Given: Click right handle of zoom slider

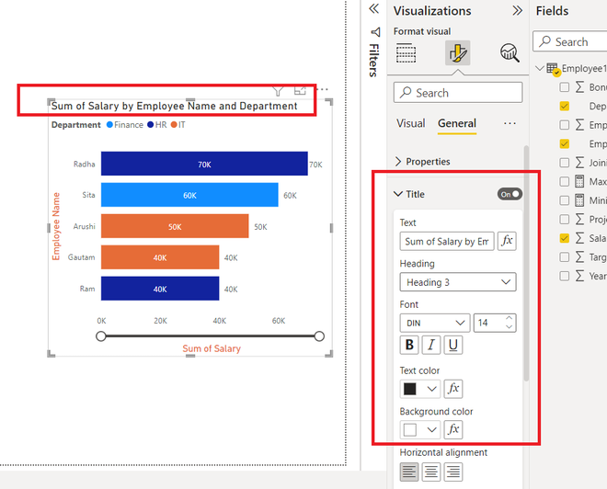Looking at the screenshot, I should [319, 336].
